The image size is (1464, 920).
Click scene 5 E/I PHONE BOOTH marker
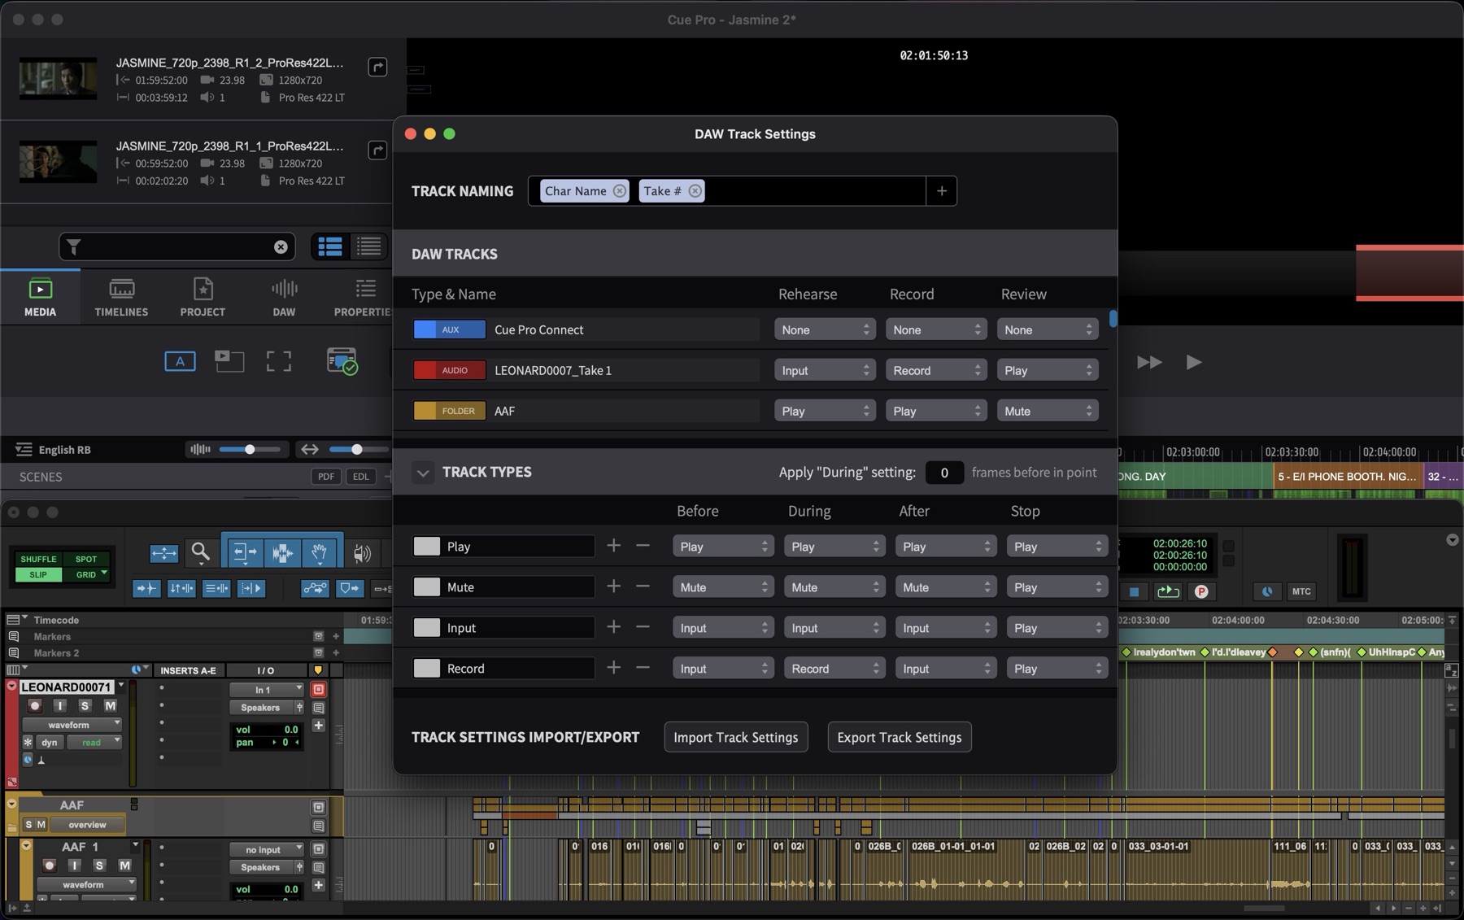1347,477
